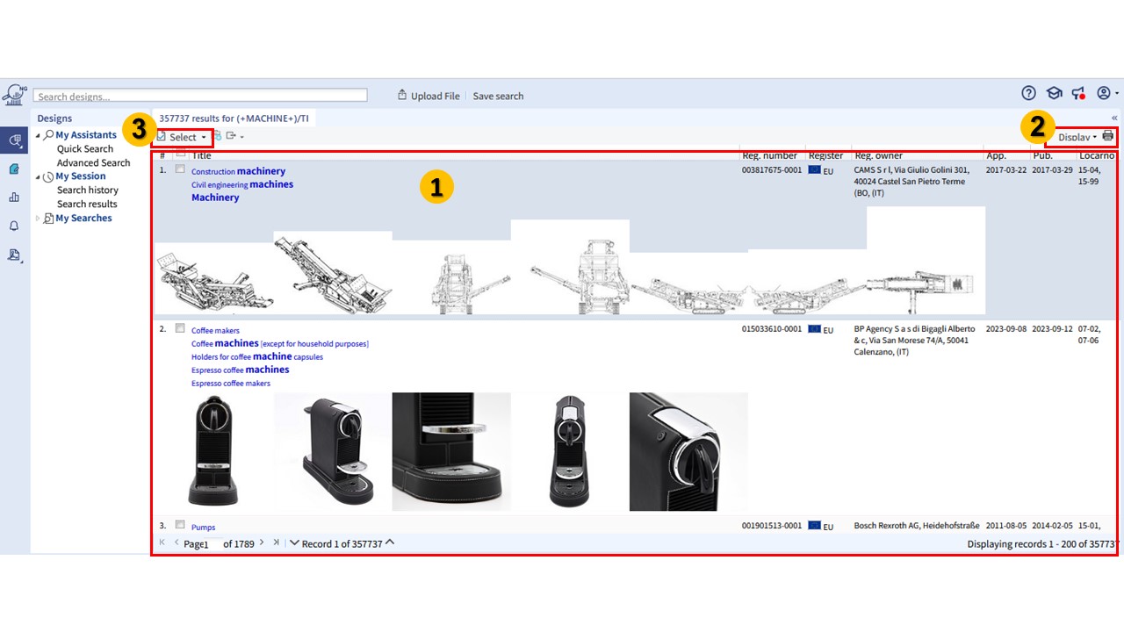The width and height of the screenshot is (1124, 632).
Task: Jump to the last results page
Action: [x=276, y=543]
